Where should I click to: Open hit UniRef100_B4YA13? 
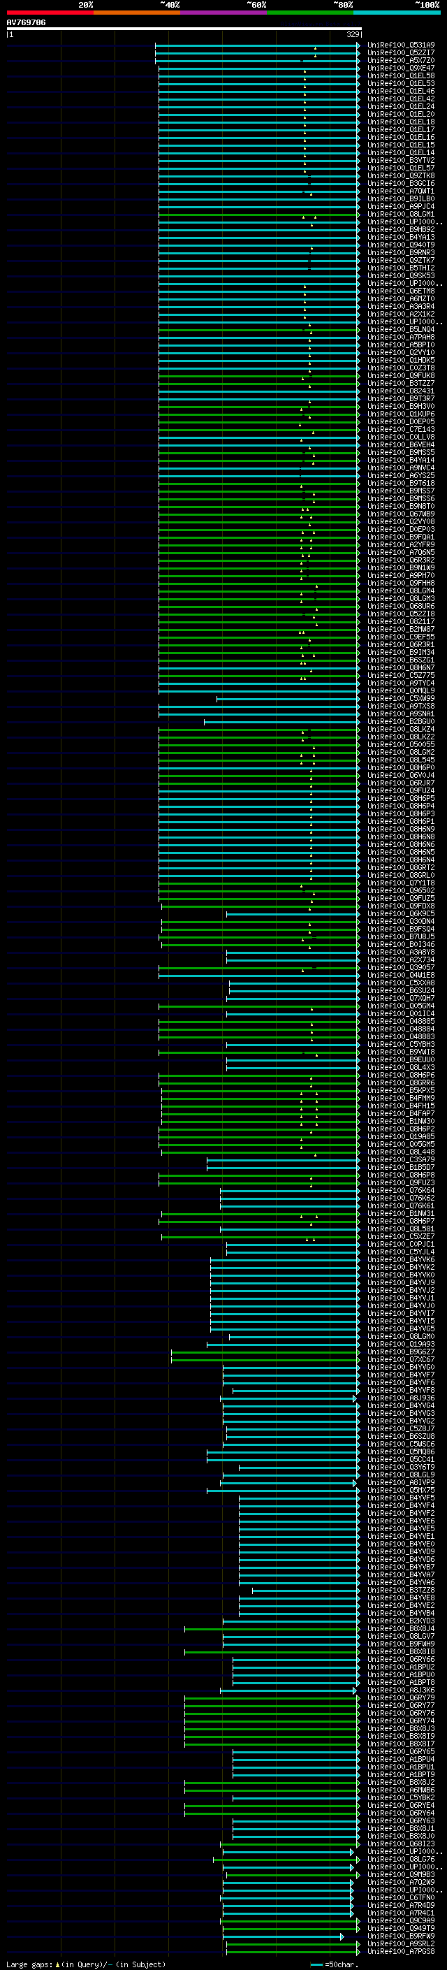[401, 237]
